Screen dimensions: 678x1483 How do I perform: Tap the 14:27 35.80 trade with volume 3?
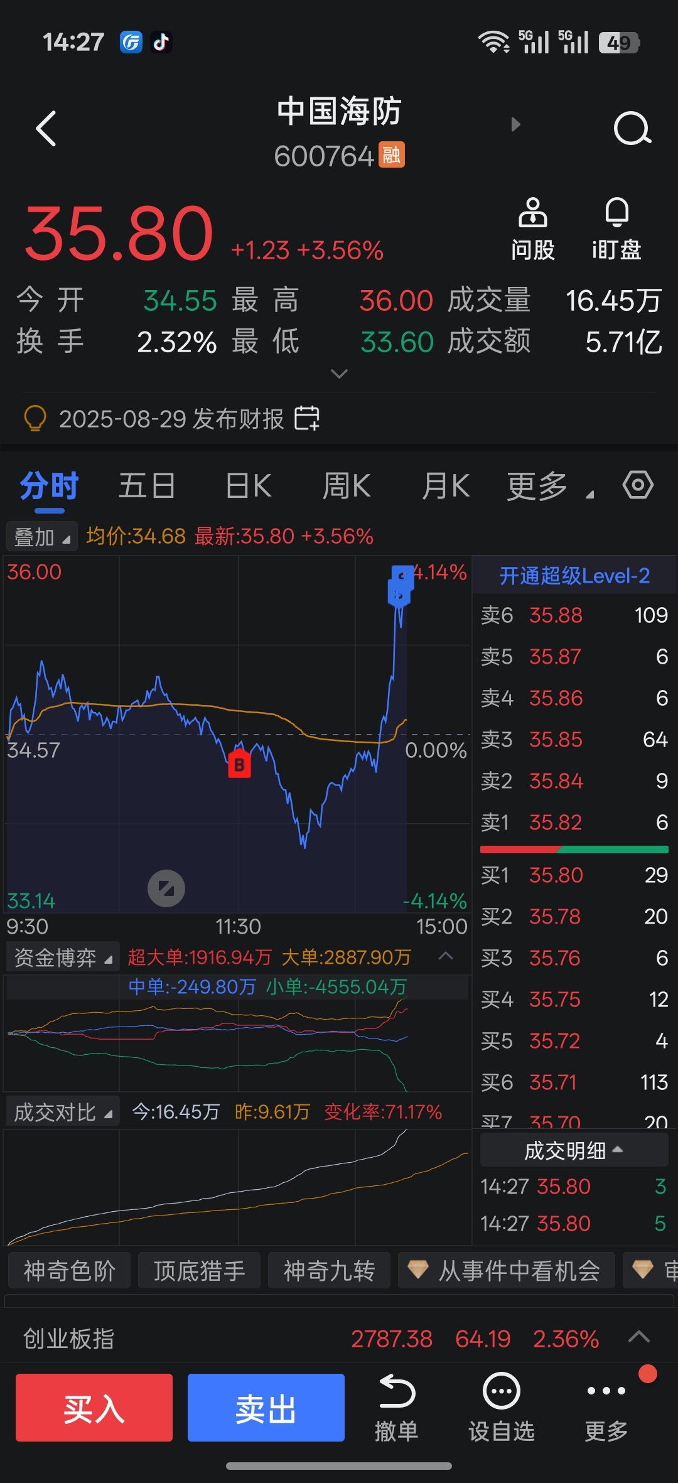tap(574, 1186)
